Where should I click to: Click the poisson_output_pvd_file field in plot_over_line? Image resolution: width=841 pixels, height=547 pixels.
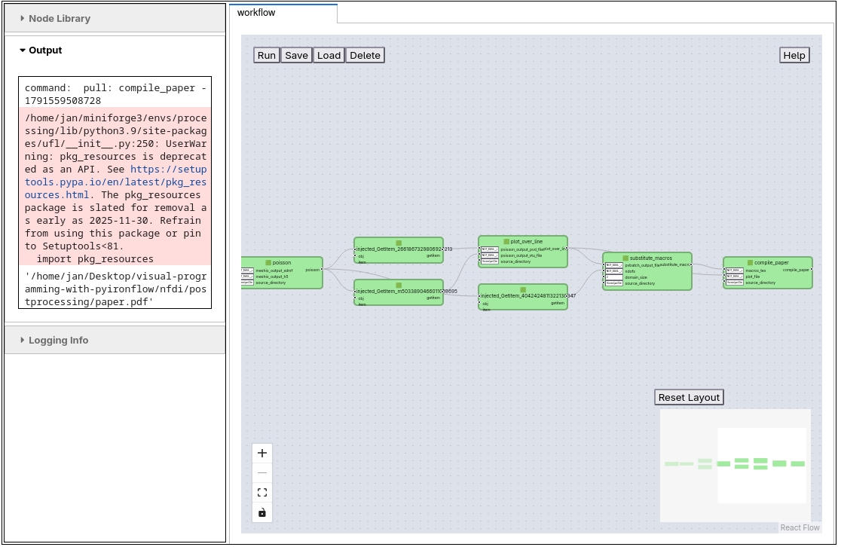(x=490, y=249)
